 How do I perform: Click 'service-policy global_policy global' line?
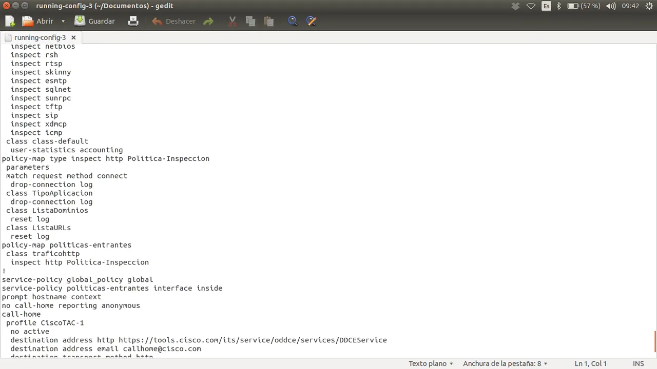pyautogui.click(x=78, y=279)
